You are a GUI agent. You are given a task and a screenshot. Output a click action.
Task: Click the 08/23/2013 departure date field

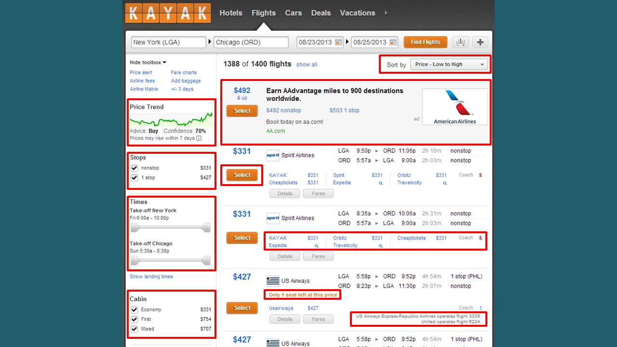pos(320,42)
